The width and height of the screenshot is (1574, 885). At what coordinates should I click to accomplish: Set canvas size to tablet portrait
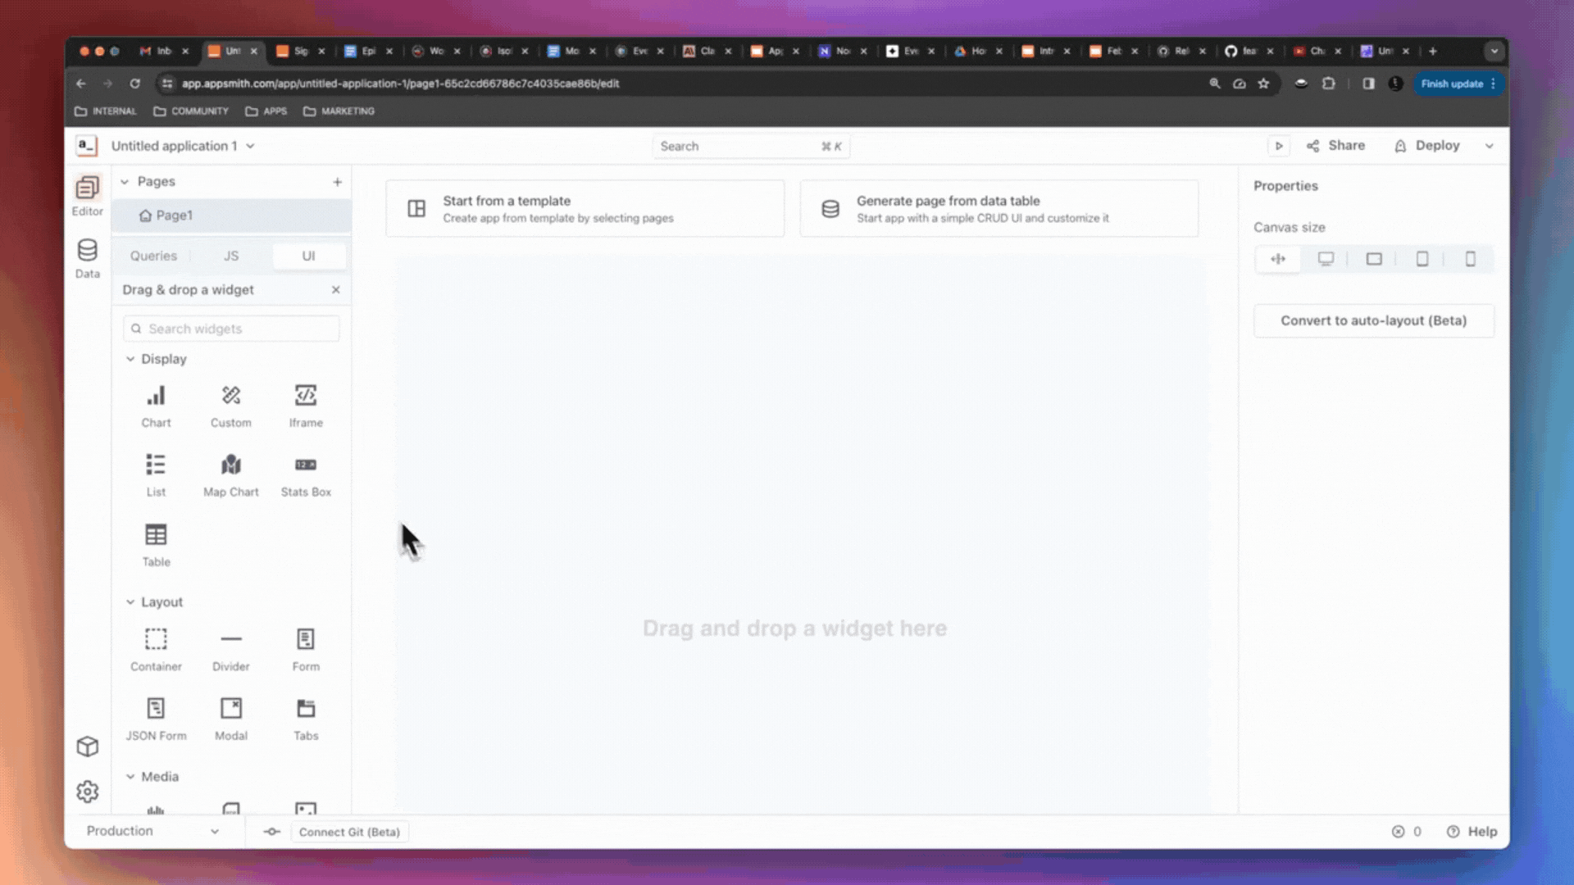1422,258
